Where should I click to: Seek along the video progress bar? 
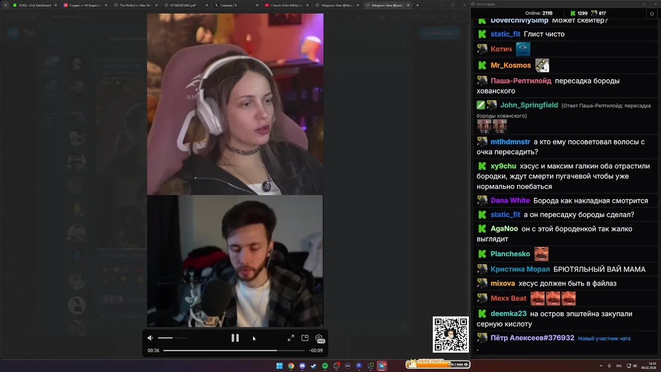[x=234, y=350]
